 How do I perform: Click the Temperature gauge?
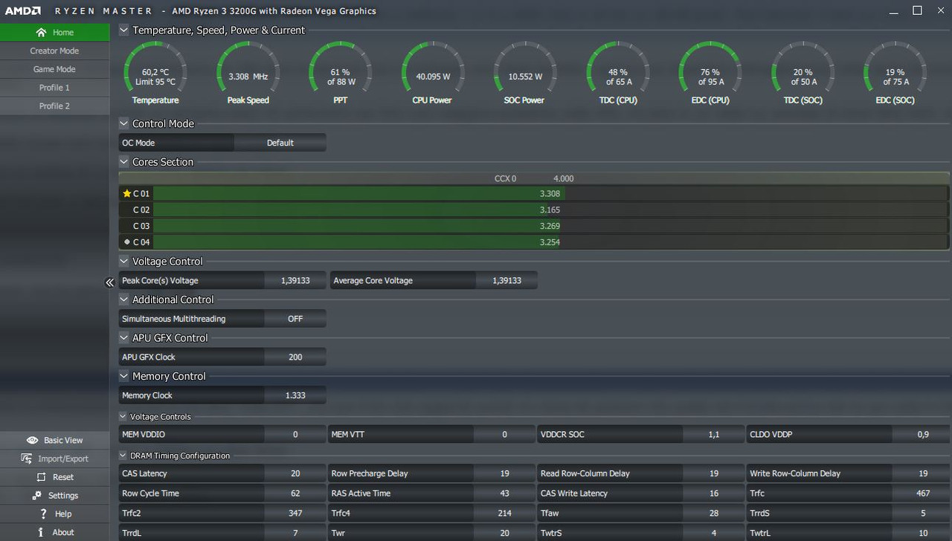coord(155,73)
